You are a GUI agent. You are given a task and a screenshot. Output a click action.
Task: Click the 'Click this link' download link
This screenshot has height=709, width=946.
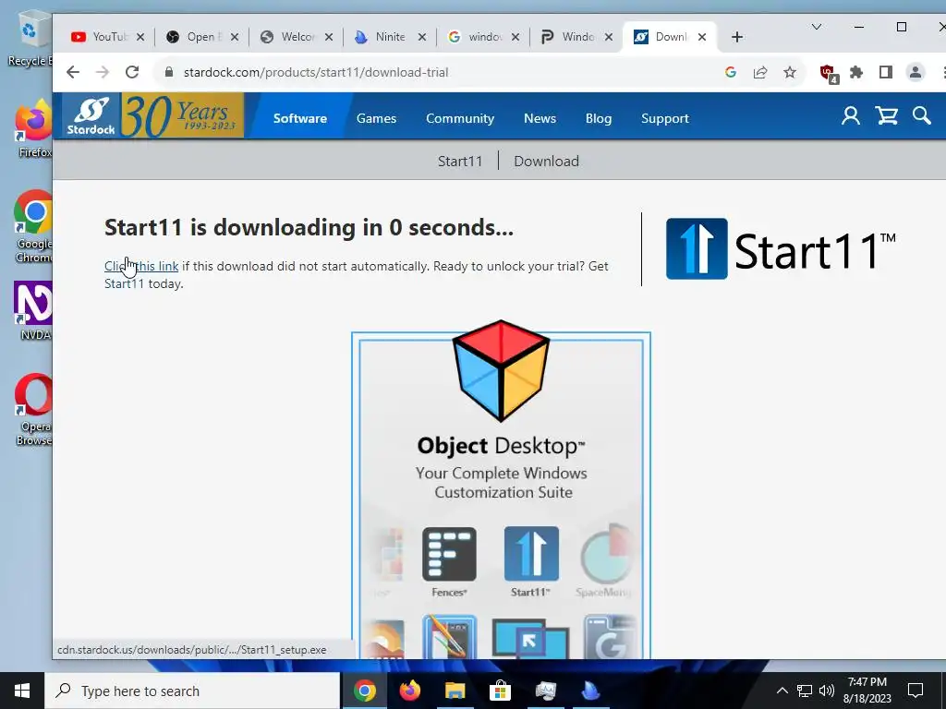pos(141,266)
